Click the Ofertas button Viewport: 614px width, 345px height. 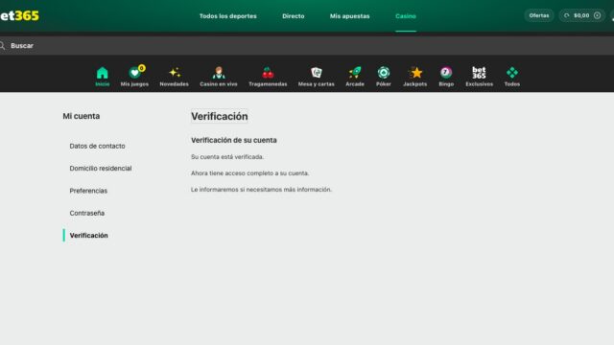(539, 15)
